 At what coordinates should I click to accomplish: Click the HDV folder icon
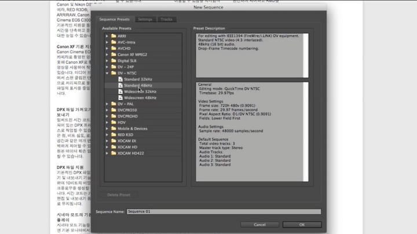114,122
